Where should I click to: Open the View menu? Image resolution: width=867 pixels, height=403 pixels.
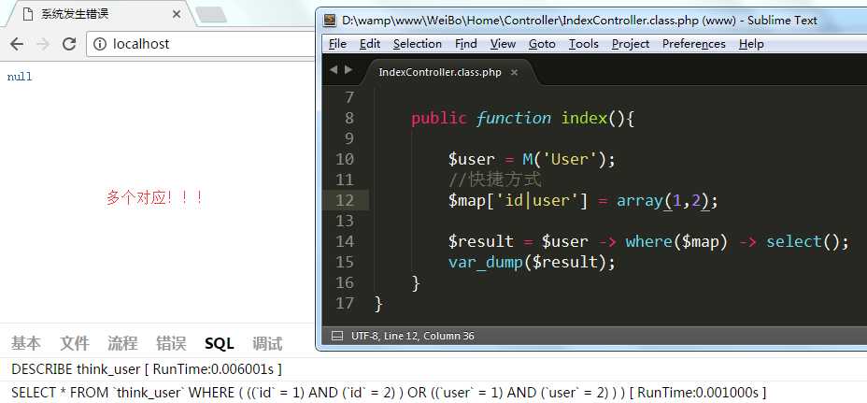coord(503,44)
